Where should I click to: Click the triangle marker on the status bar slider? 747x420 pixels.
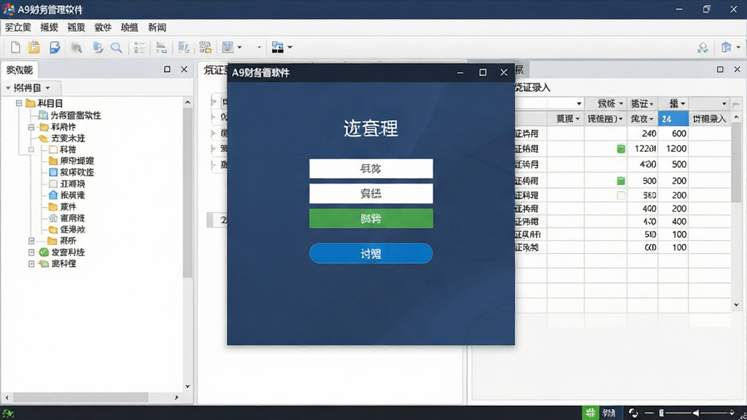coord(696,413)
